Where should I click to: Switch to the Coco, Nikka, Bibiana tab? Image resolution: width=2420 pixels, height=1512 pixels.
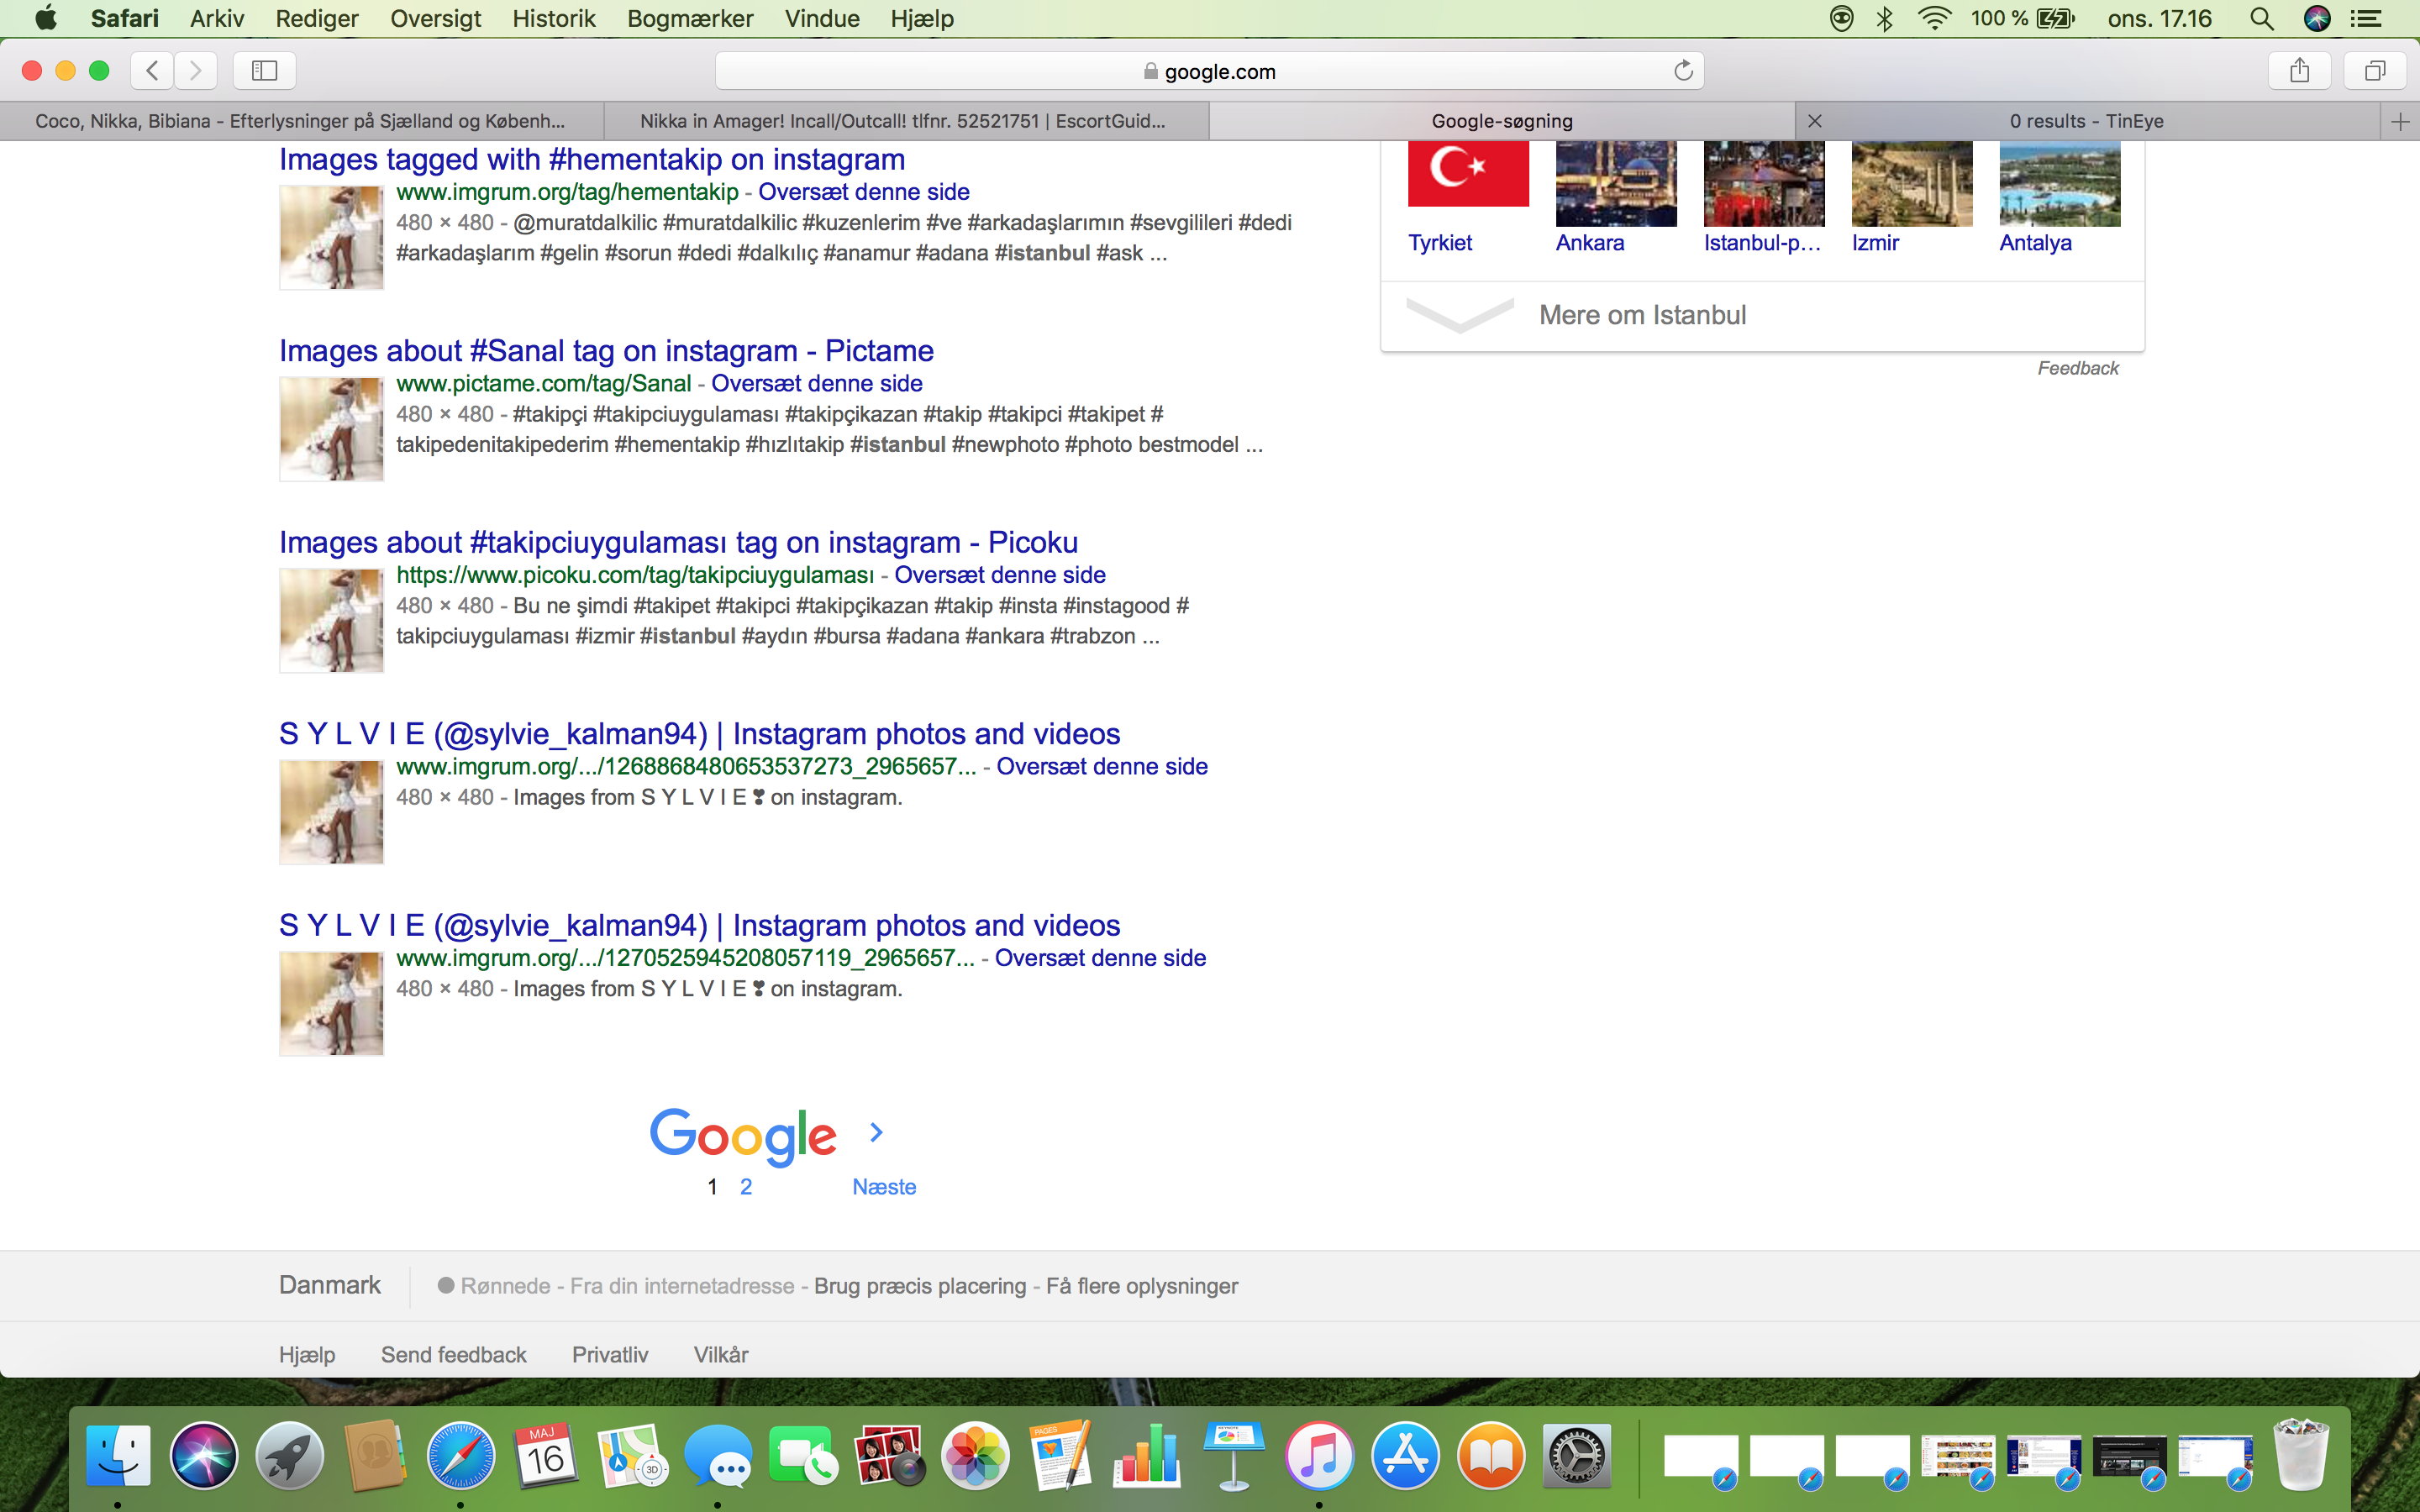(302, 121)
